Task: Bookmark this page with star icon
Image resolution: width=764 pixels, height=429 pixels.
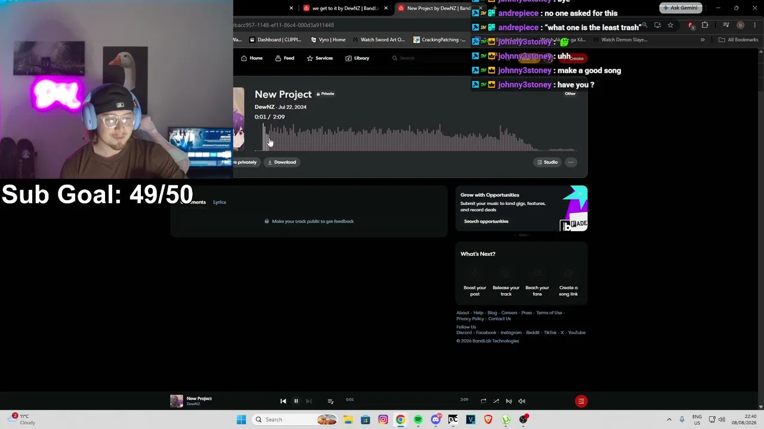Action: click(x=670, y=25)
